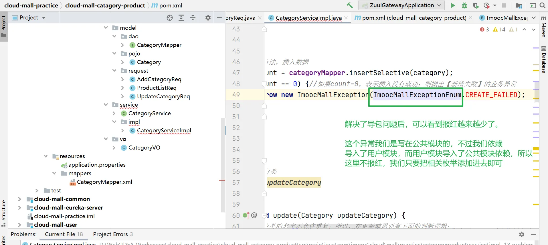The image size is (548, 245).
Task: Open Project panel settings gear
Action: pyautogui.click(x=208, y=18)
